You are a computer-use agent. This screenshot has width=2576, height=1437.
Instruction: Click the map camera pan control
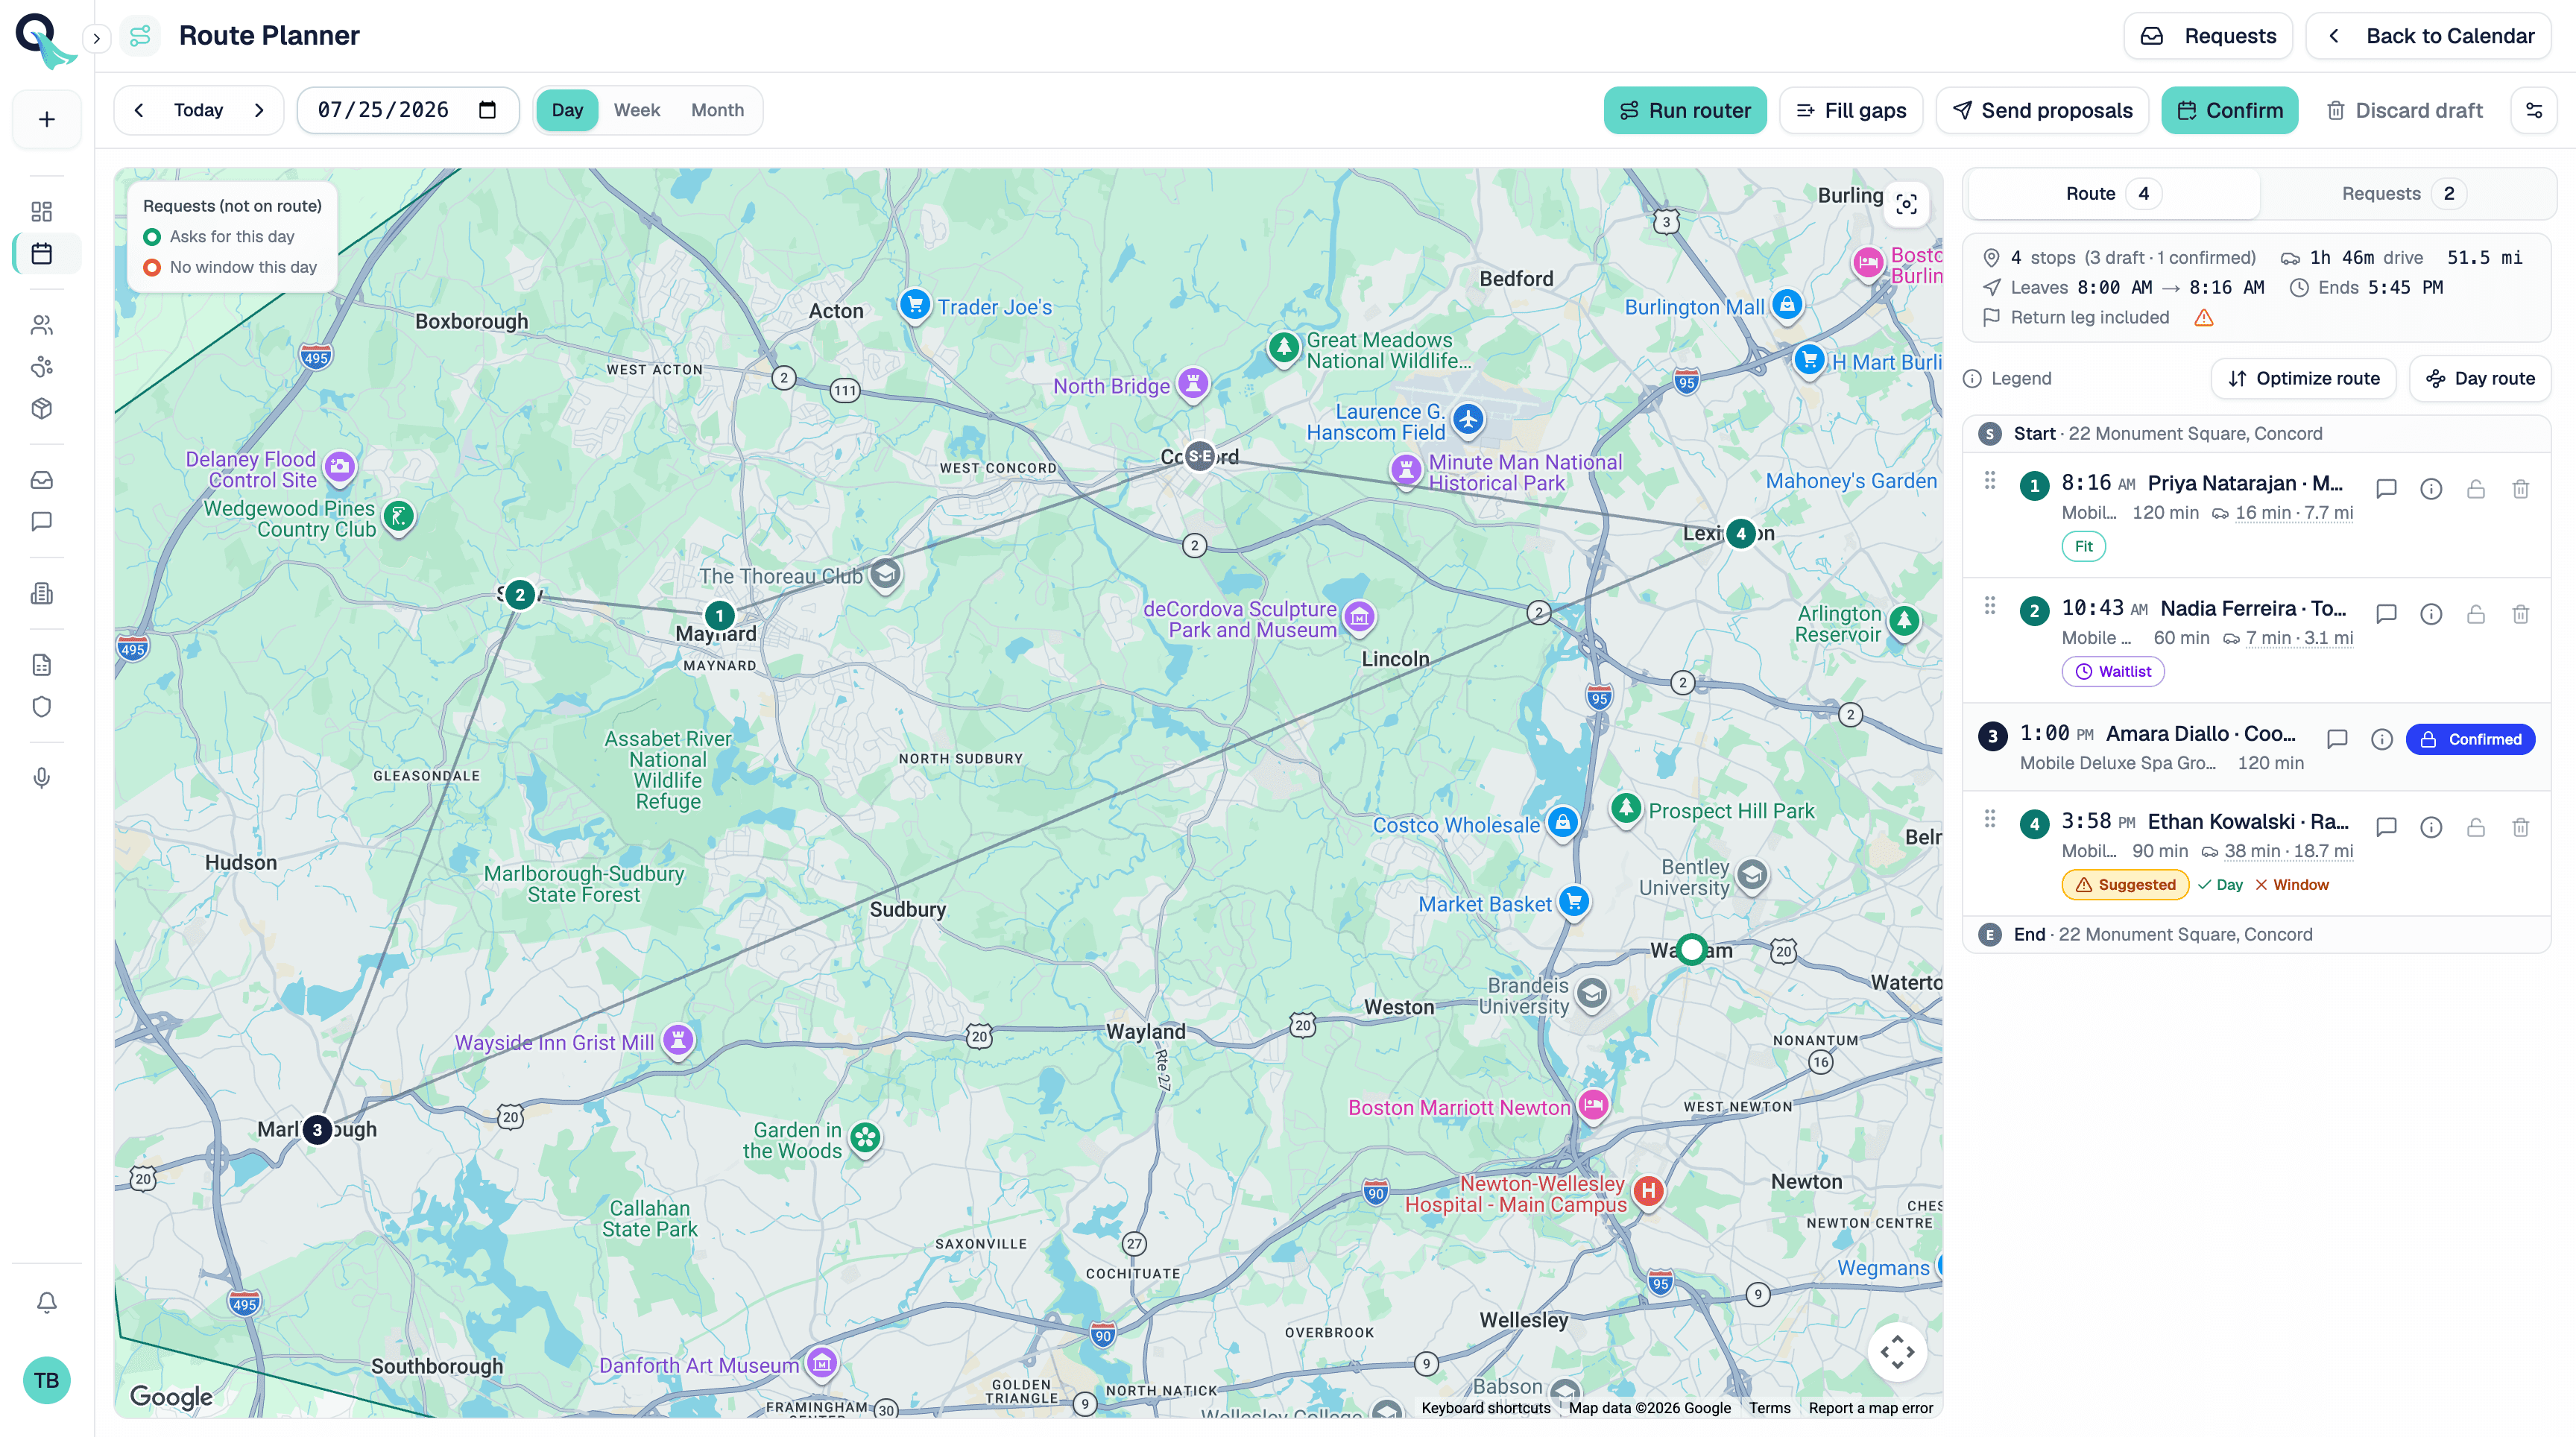click(1897, 1352)
